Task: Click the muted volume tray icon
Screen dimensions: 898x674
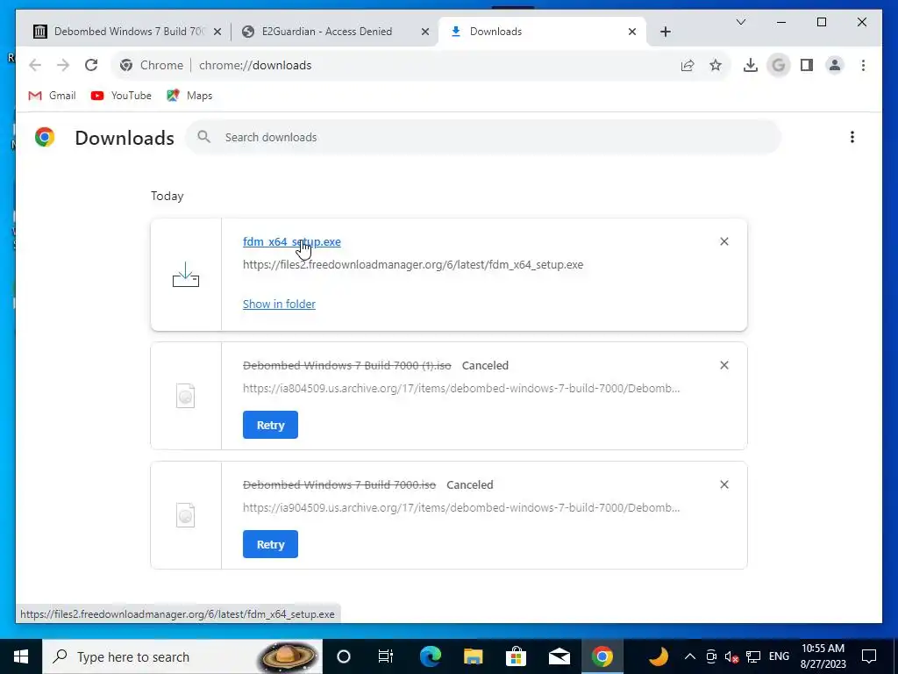Action: point(731,656)
